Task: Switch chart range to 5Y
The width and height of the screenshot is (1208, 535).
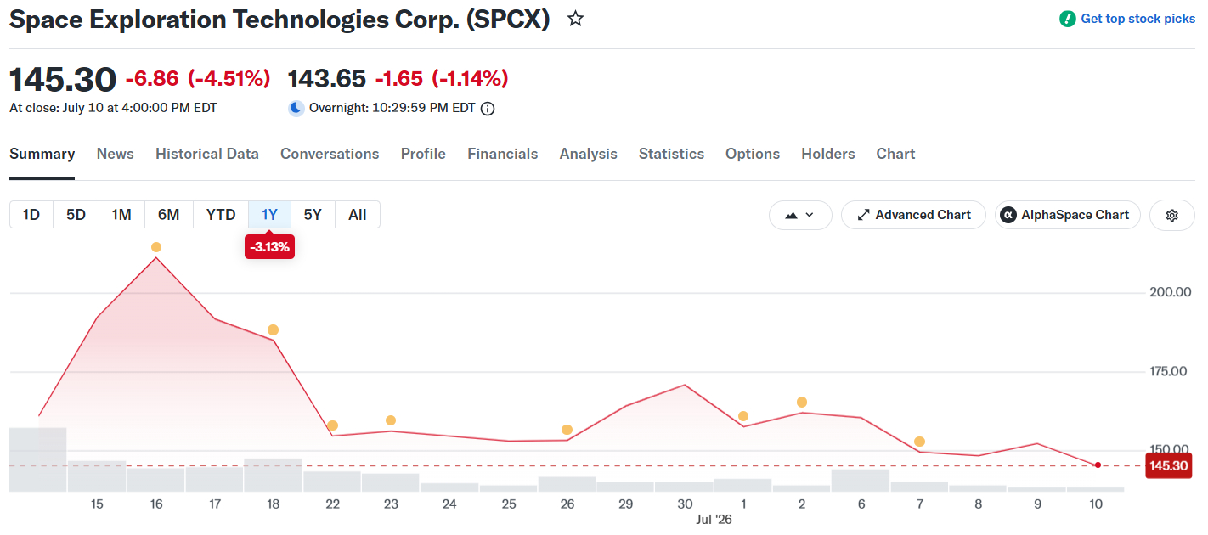Action: tap(313, 215)
